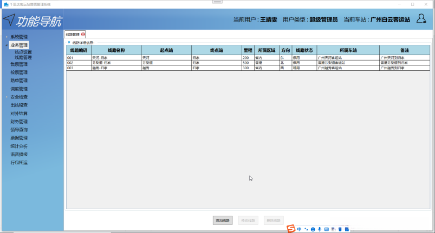
Task: Click the Sogou S logo on the IME bar
Action: pos(291,229)
